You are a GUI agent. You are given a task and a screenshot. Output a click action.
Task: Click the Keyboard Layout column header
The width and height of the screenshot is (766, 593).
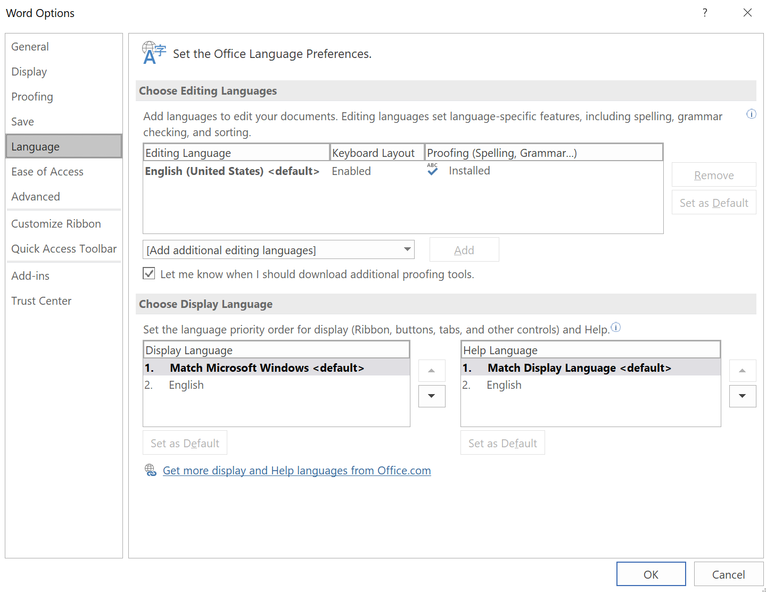tap(377, 153)
